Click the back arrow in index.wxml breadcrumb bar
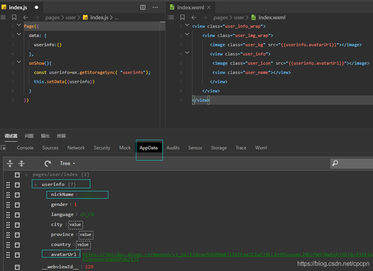Viewport: 373px width, 271px height. [x=194, y=17]
